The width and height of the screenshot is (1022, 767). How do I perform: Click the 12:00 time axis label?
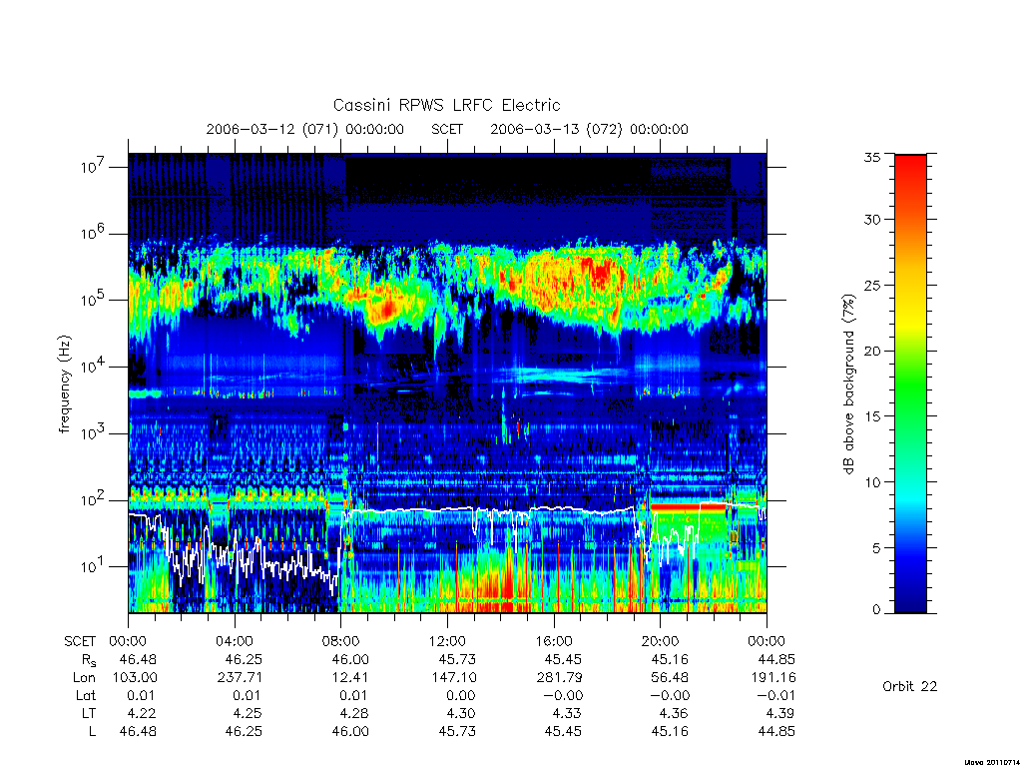pos(448,641)
